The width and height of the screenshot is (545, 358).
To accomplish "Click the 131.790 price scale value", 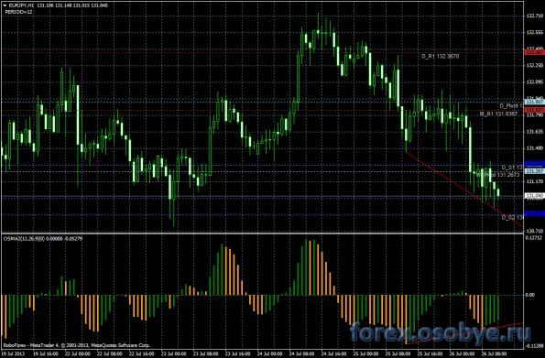I will pos(534,115).
